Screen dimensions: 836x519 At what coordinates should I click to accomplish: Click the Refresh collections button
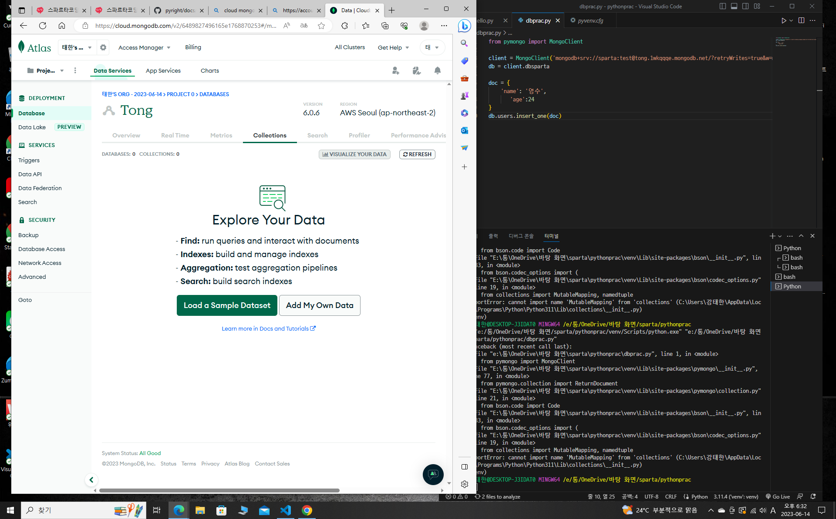417,154
